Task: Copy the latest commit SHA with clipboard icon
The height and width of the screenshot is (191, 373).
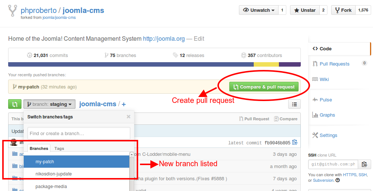Action: [x=295, y=143]
